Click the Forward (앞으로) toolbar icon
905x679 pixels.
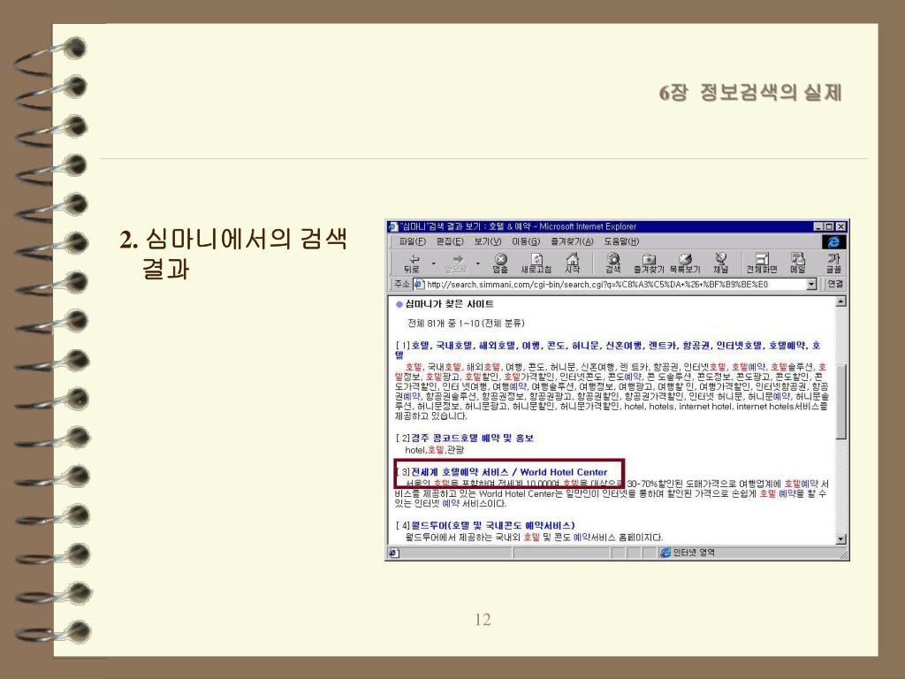coord(456,263)
